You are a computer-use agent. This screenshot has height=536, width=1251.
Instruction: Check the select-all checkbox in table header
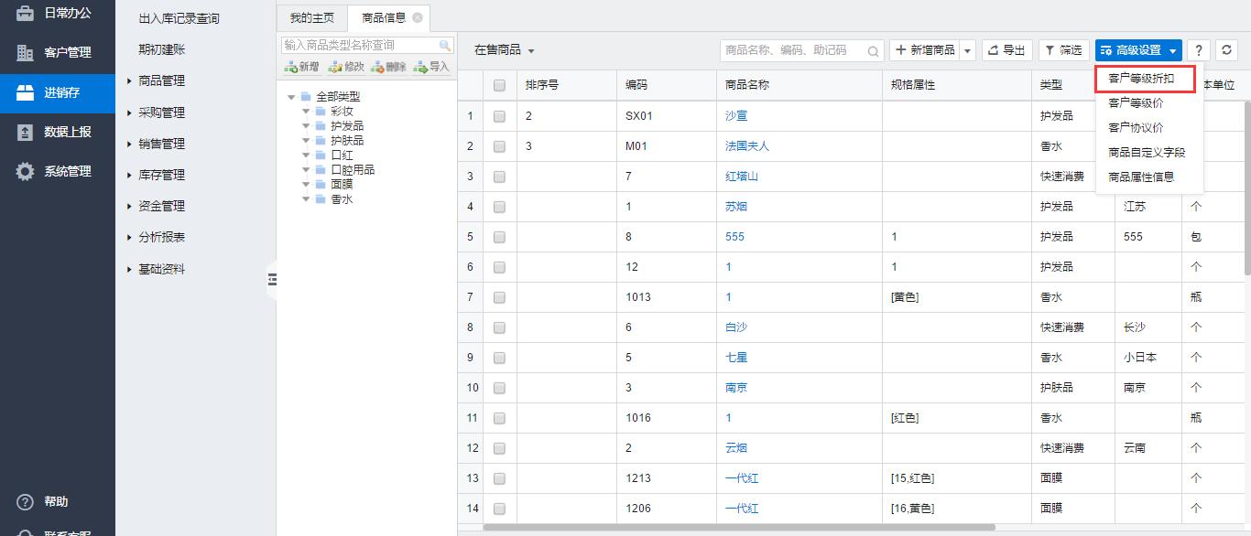499,85
